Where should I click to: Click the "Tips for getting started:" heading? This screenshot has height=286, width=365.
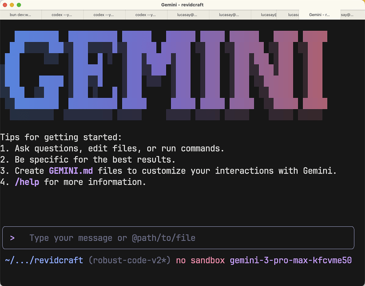click(61, 137)
